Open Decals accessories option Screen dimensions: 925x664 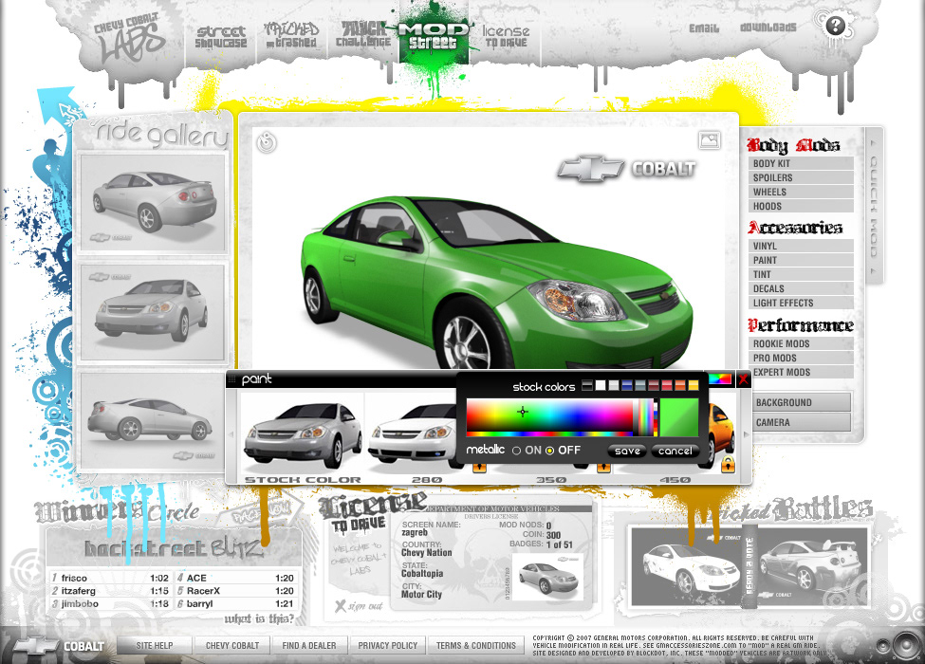(801, 288)
